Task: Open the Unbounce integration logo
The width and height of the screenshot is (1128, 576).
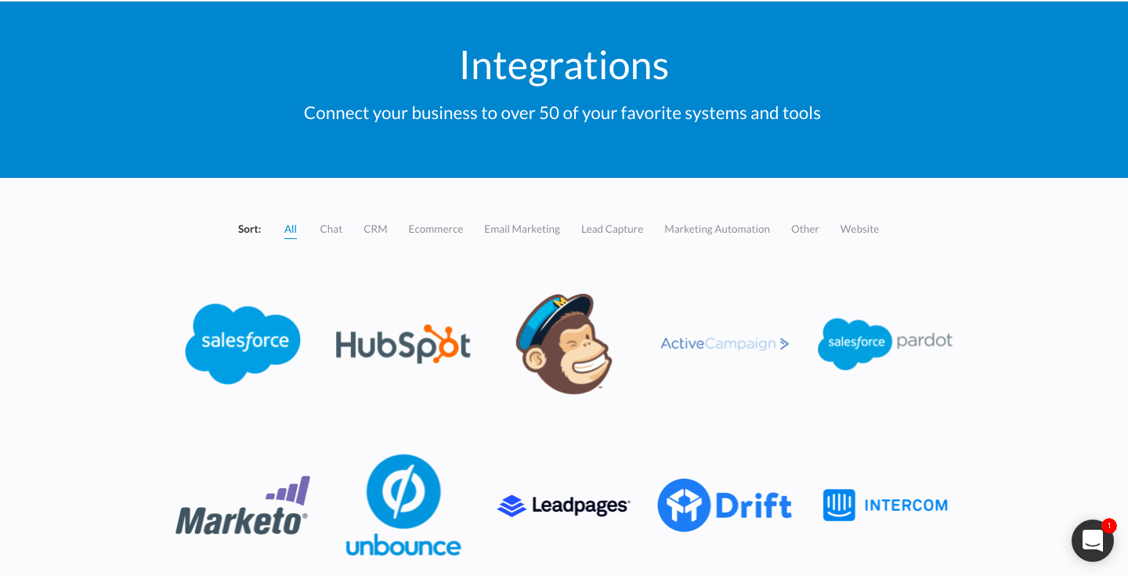Action: pyautogui.click(x=403, y=505)
